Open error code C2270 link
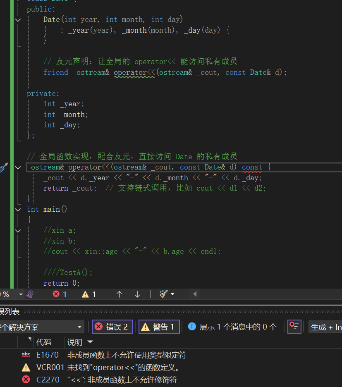 tap(48, 380)
